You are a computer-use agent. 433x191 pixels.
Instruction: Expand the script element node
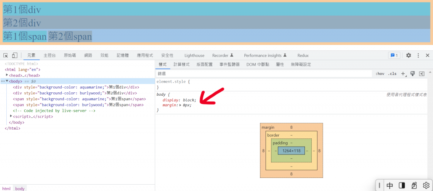tap(11, 116)
